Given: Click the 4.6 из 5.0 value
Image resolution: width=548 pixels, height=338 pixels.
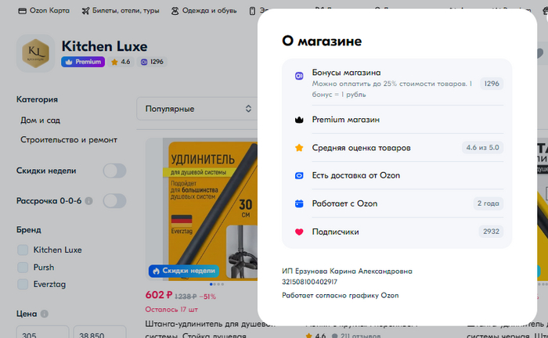Looking at the screenshot, I should [483, 148].
